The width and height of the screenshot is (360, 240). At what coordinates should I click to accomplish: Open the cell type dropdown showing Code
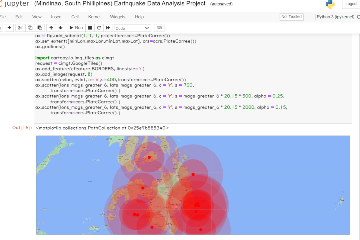click(133, 28)
